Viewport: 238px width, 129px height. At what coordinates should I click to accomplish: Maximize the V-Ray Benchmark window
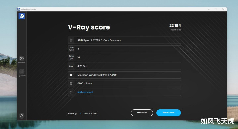(x=216, y=9)
